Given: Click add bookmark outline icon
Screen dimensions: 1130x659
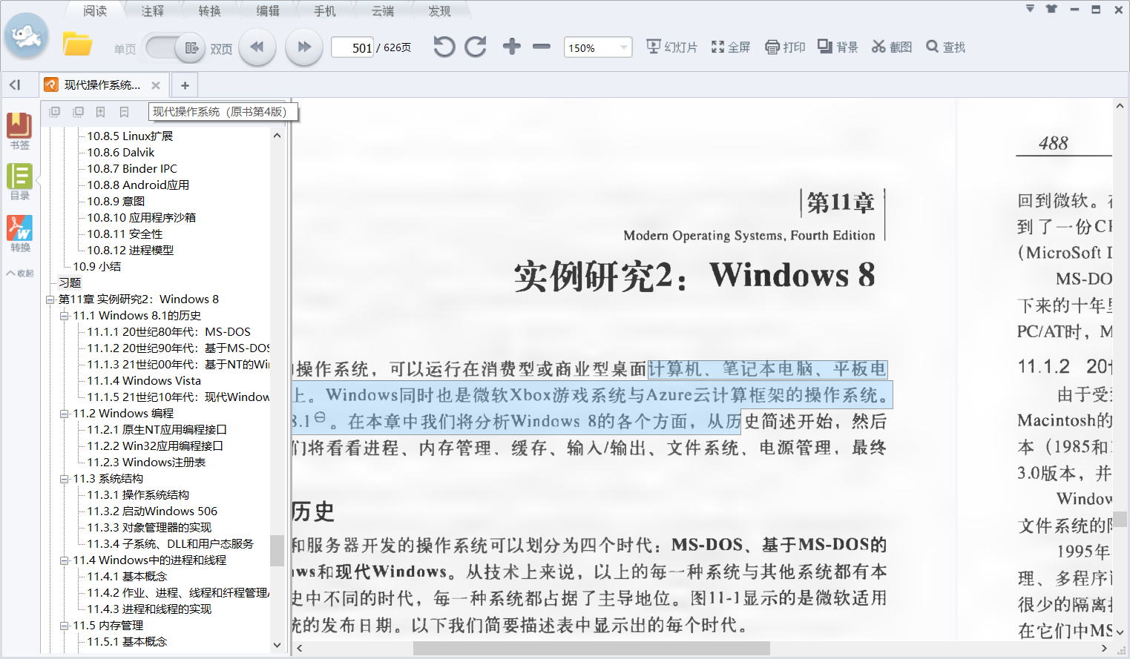Looking at the screenshot, I should (101, 112).
